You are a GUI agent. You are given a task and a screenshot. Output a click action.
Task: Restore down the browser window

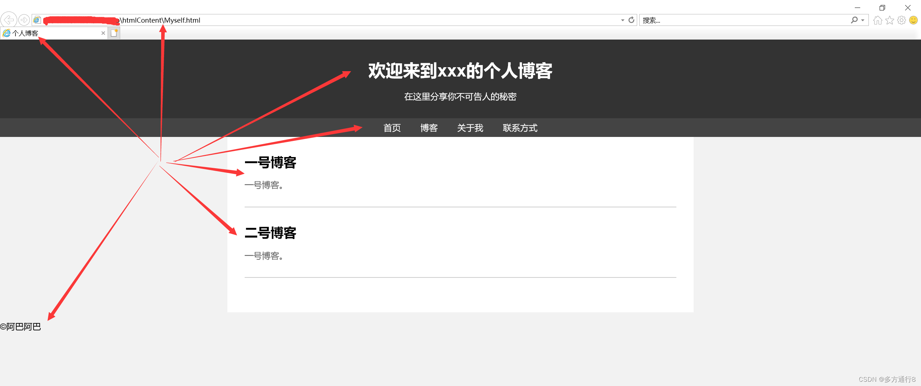click(x=882, y=8)
